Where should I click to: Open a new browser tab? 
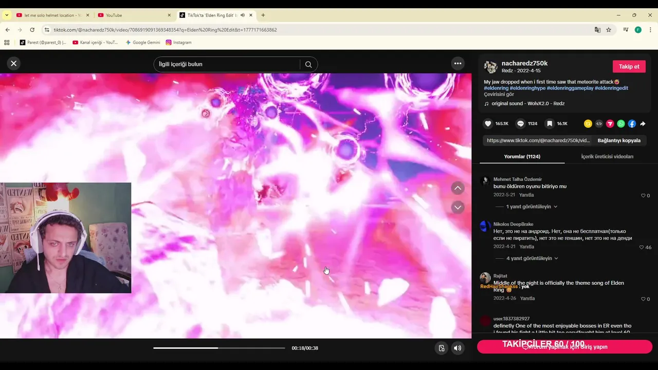click(263, 15)
